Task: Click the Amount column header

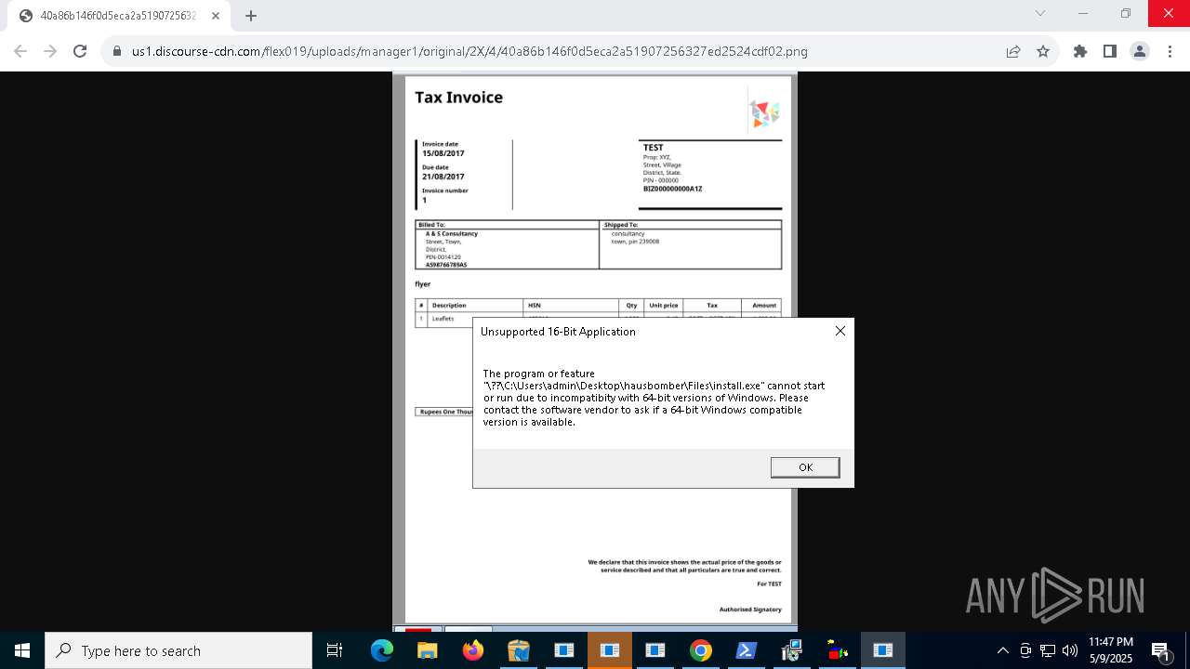Action: point(764,306)
